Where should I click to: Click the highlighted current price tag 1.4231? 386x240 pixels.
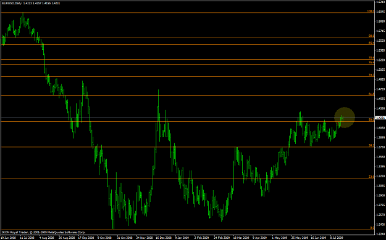pyautogui.click(x=380, y=118)
